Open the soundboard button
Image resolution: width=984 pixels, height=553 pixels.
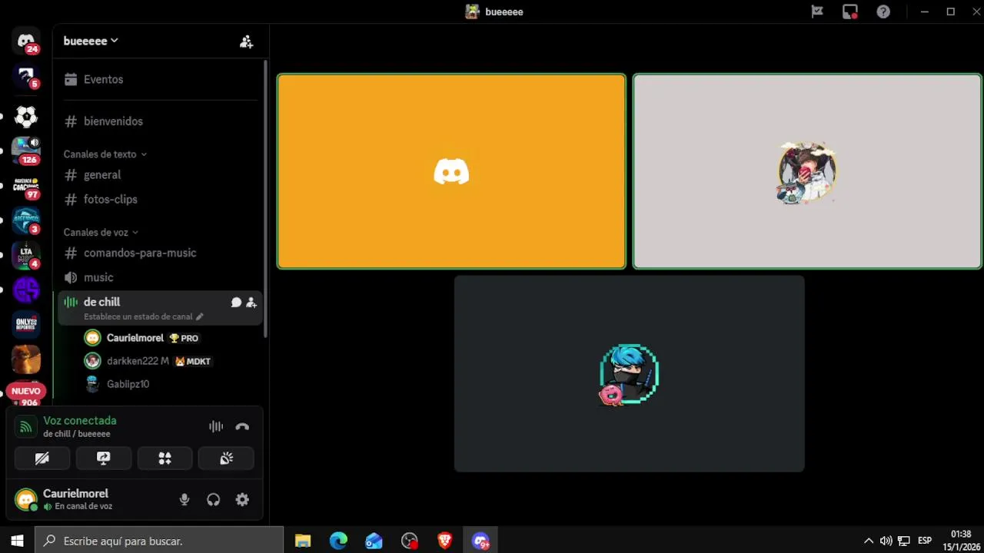click(226, 459)
